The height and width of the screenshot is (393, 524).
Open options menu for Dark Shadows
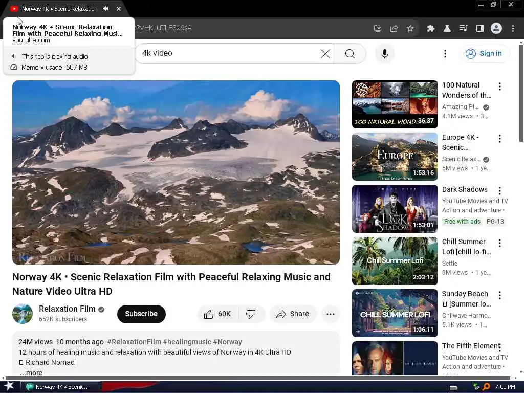click(499, 191)
